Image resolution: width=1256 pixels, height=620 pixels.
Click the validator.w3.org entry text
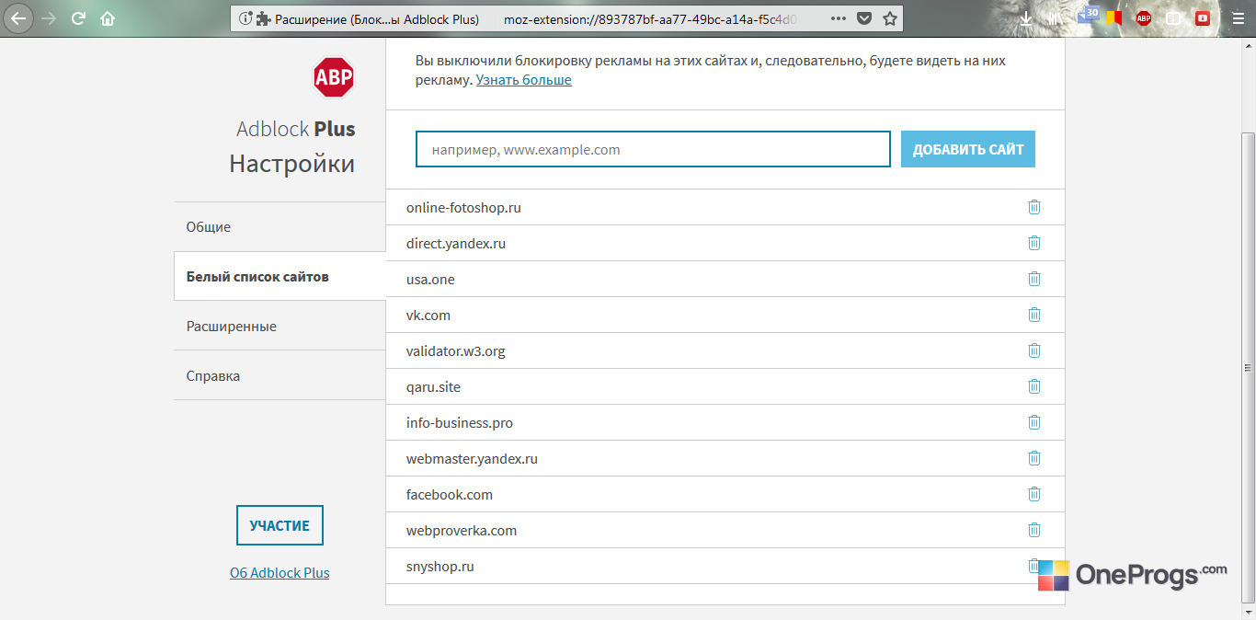pos(456,351)
